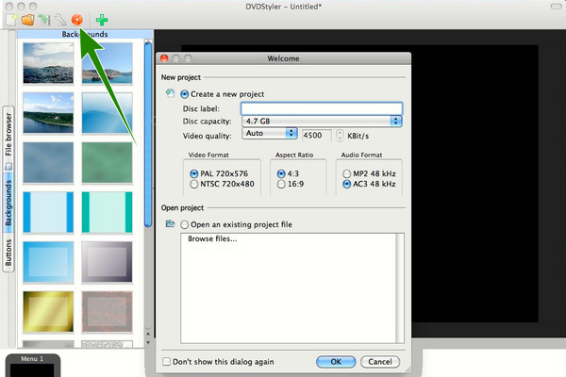This screenshot has height=377, width=566.
Task: Confirm the Welcome dialog with OK
Action: pos(336,362)
